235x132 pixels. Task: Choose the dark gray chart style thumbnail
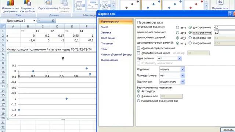point(130,5)
